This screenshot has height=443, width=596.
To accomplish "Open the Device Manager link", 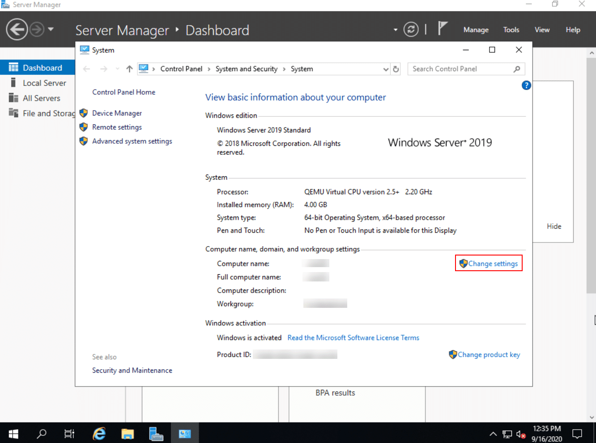I will (117, 113).
